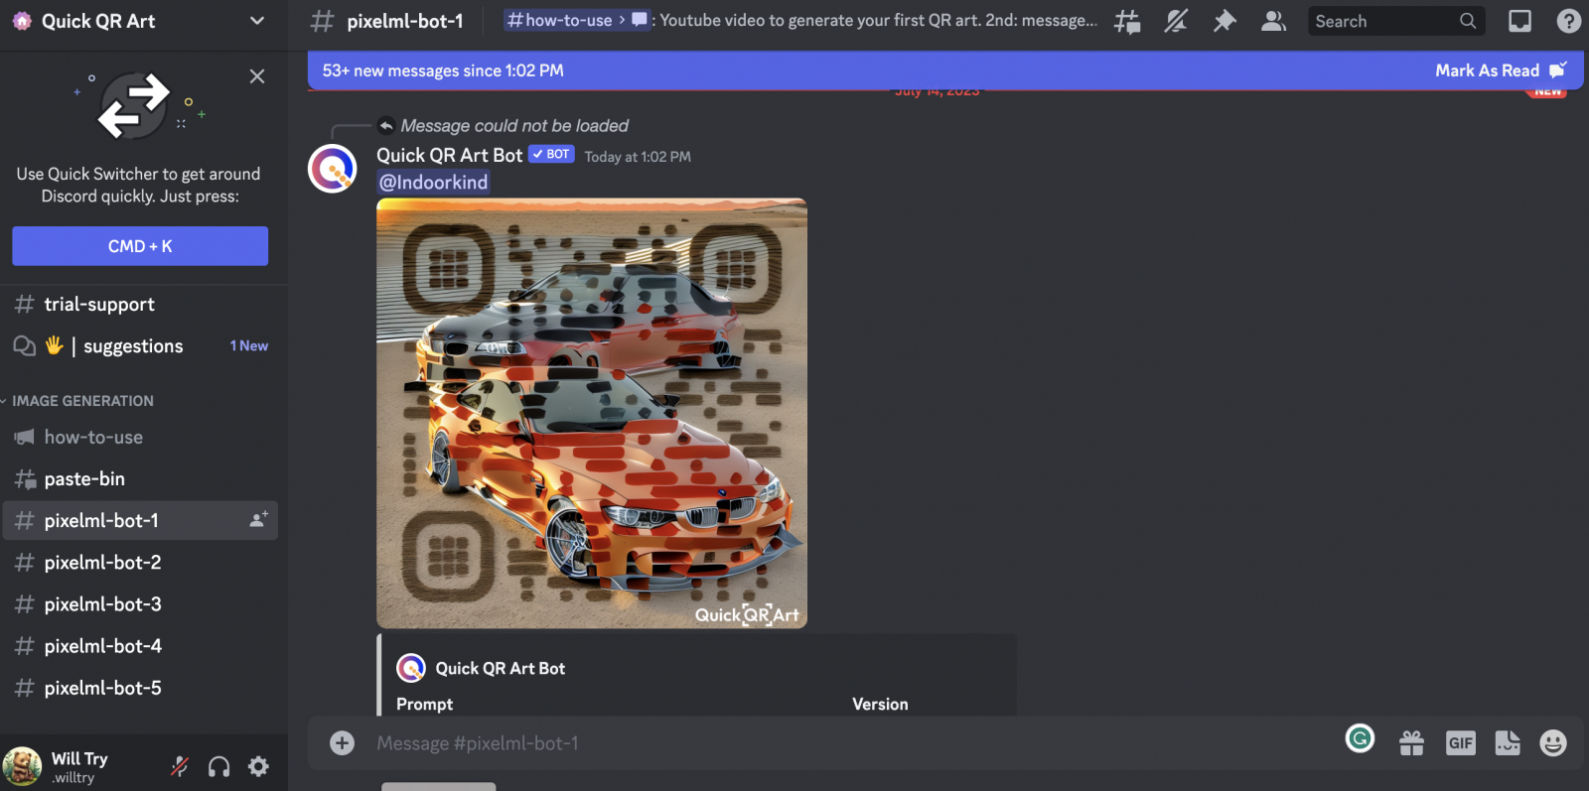Image resolution: width=1589 pixels, height=791 pixels.
Task: Click the 'Message could not be loaded' reply
Action: (514, 126)
